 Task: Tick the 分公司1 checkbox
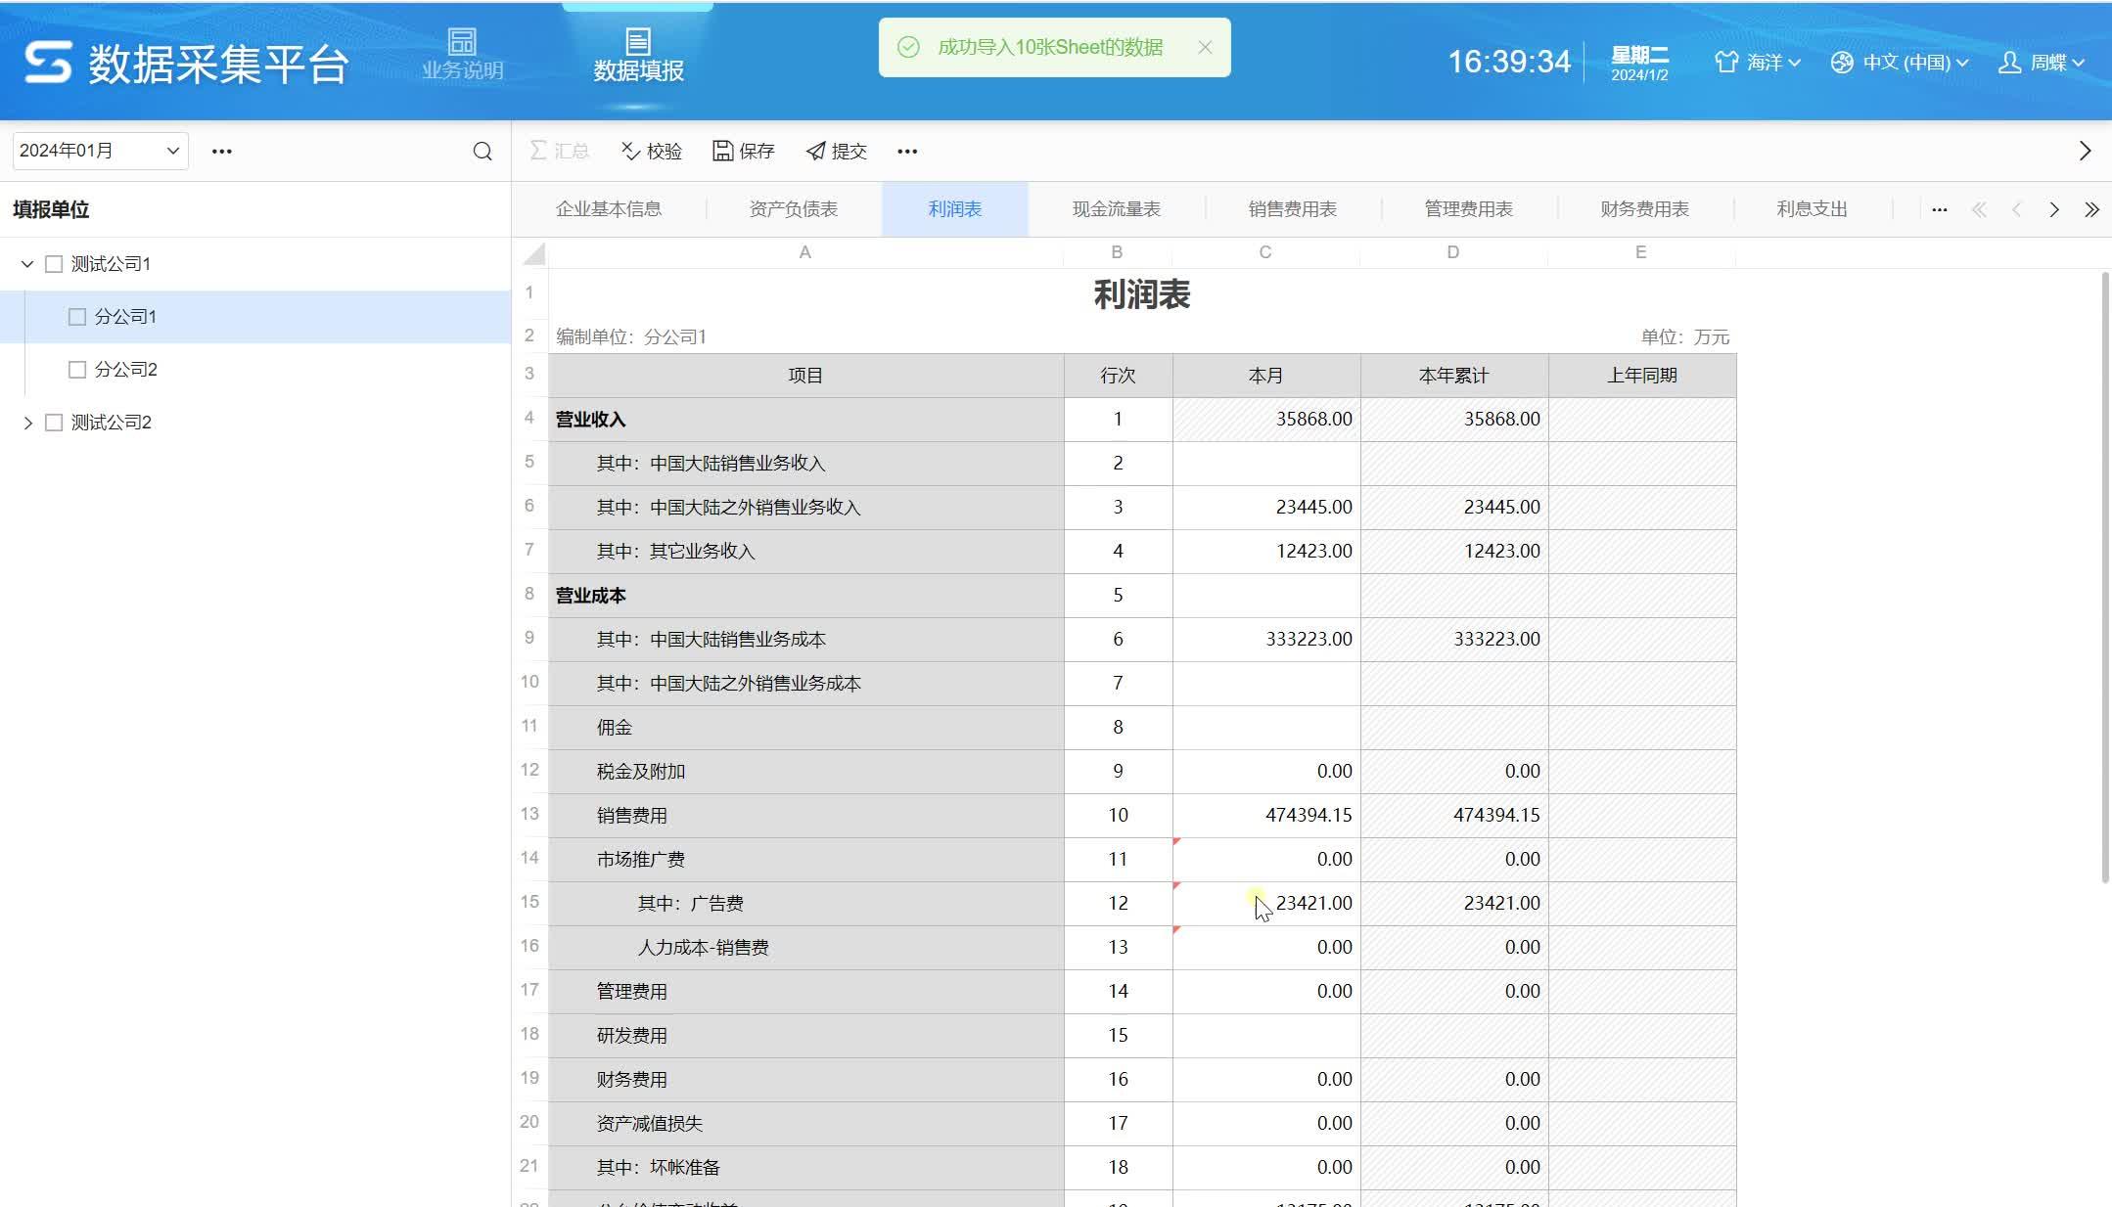[77, 317]
